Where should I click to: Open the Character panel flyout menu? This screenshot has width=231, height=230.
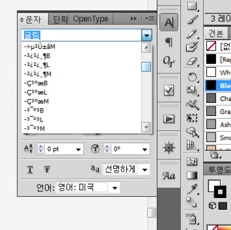(x=150, y=19)
